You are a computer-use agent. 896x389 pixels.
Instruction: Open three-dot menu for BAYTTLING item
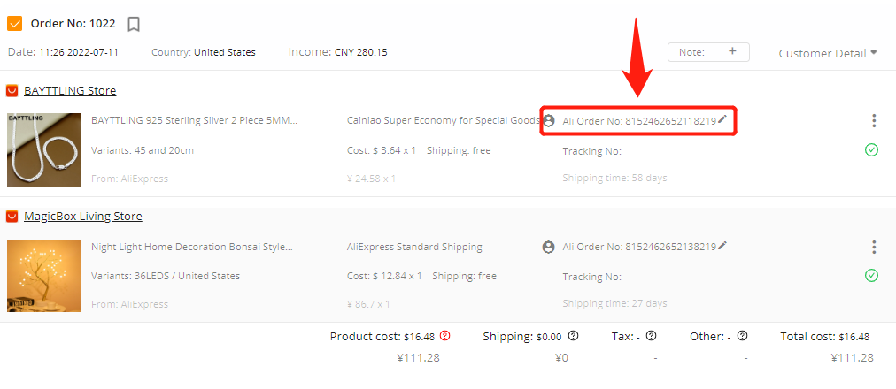[x=873, y=120]
